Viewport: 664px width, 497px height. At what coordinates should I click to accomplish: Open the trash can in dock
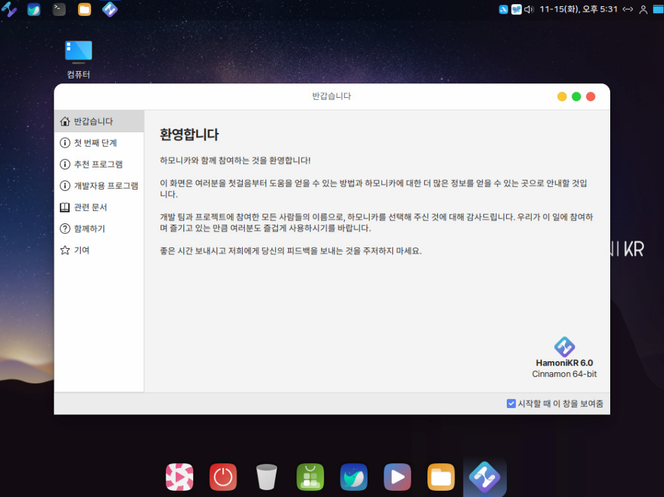pyautogui.click(x=266, y=476)
